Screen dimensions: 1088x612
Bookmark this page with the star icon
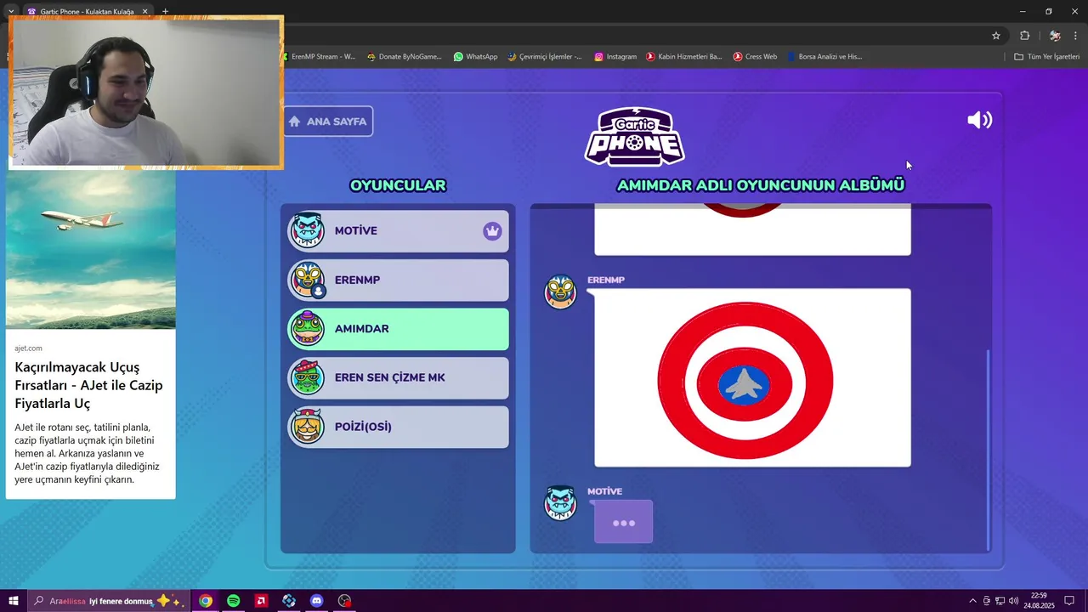pos(996,36)
